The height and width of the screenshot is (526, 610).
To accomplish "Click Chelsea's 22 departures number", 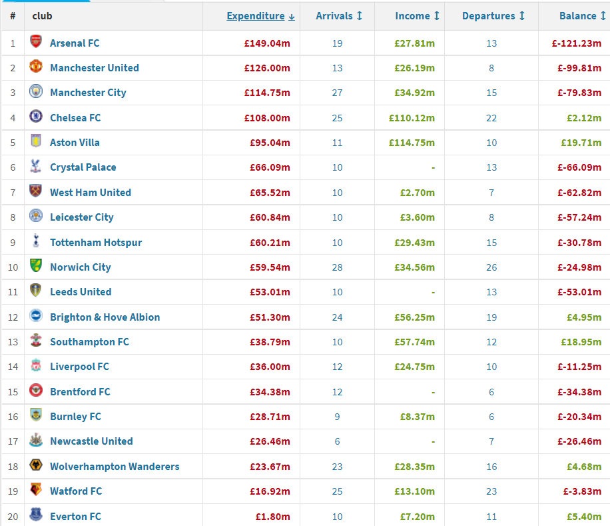I will [x=491, y=118].
